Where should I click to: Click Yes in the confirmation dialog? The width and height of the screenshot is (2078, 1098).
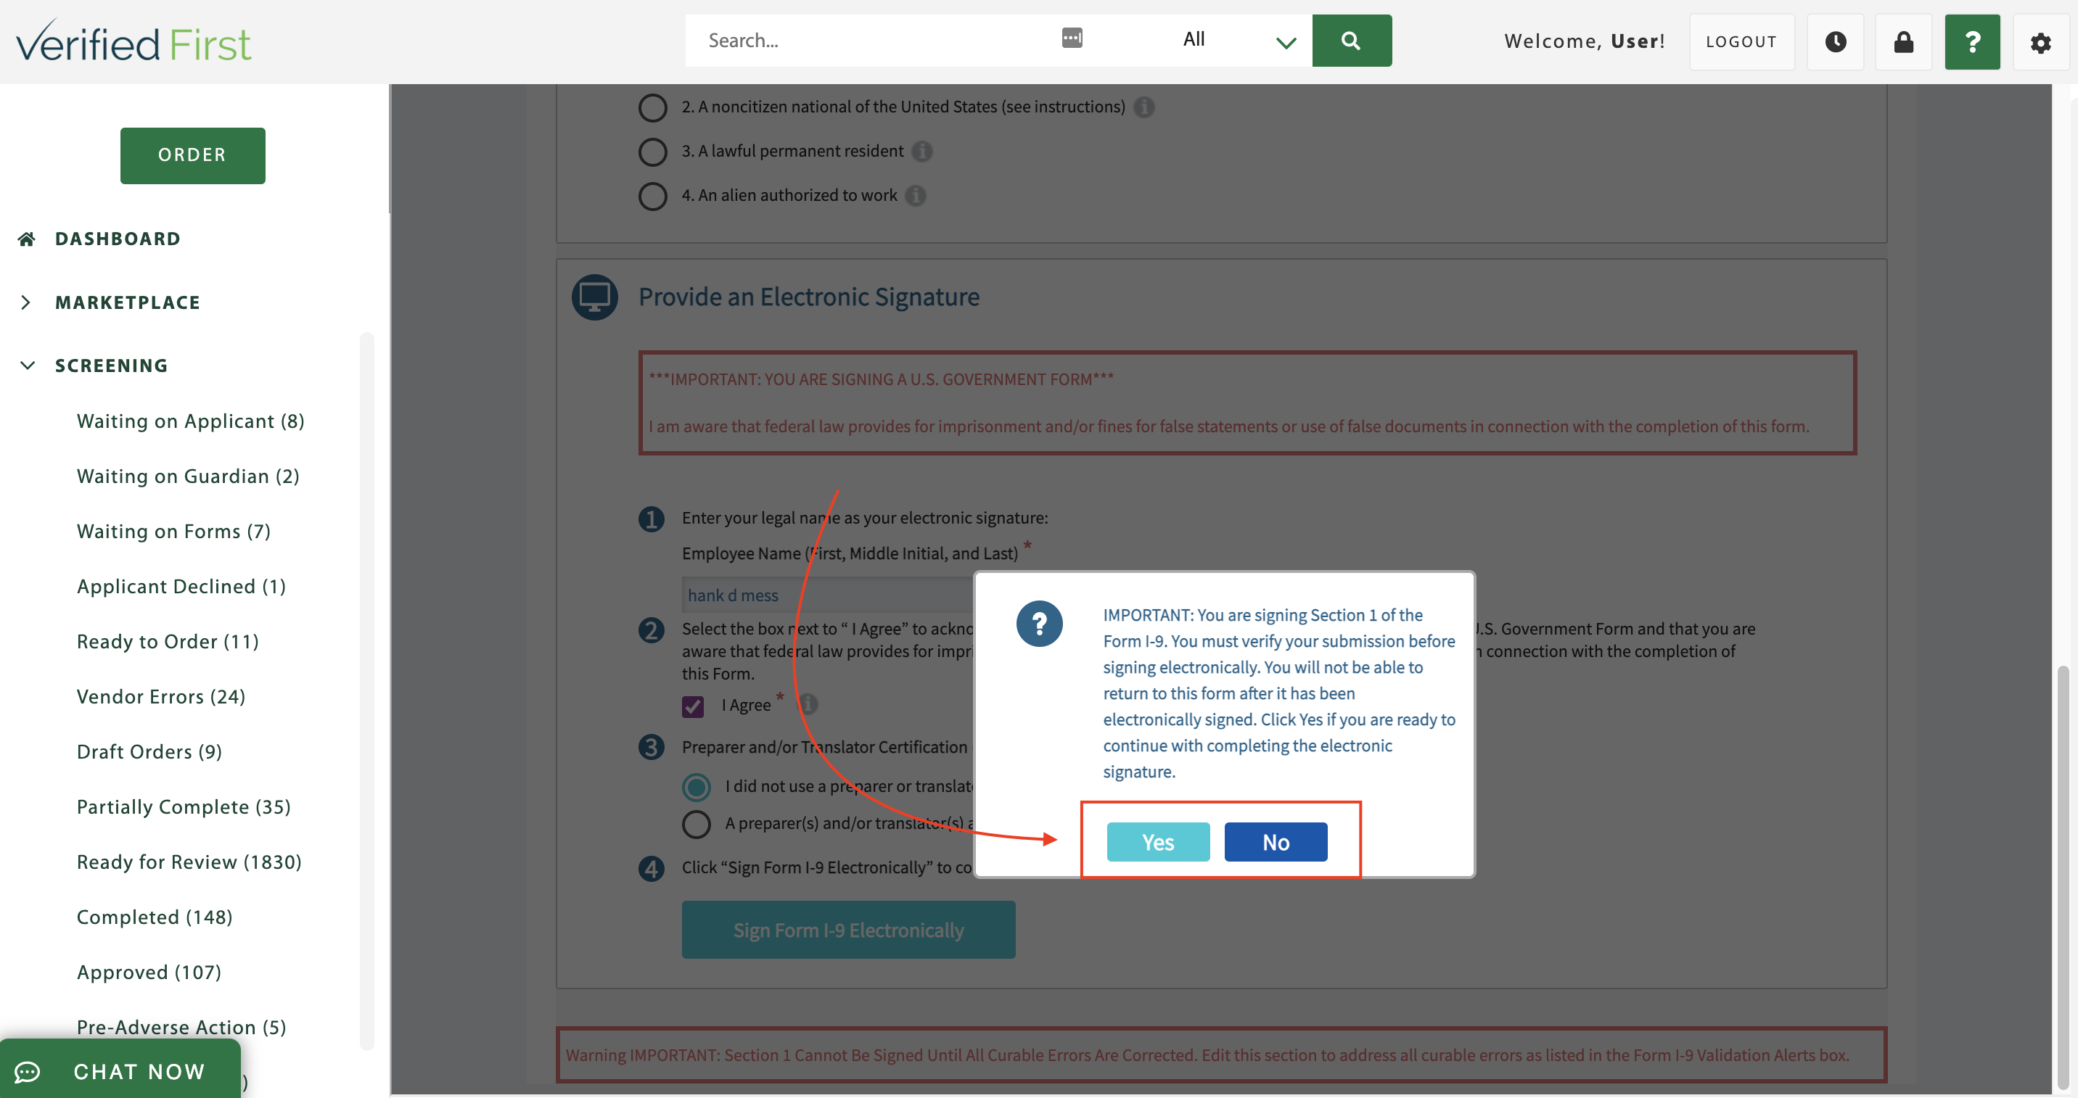(x=1157, y=842)
